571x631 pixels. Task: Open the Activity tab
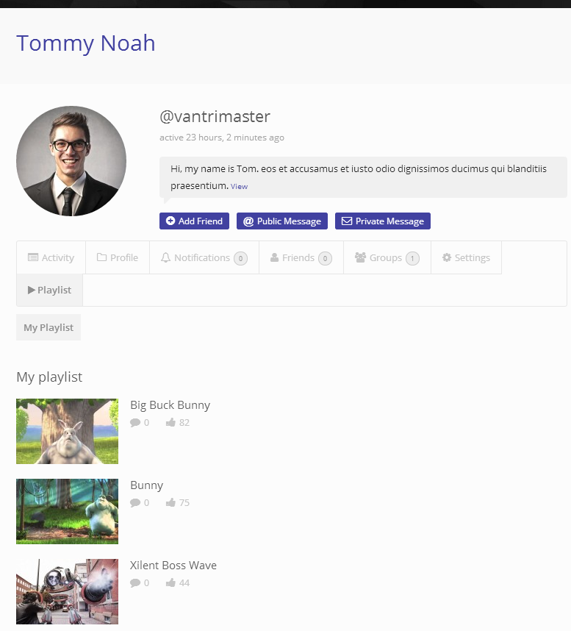pyautogui.click(x=51, y=258)
